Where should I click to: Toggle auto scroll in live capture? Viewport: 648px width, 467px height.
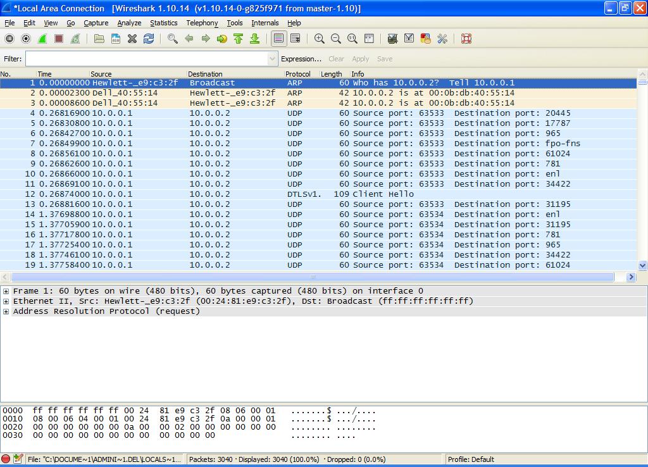(x=295, y=38)
